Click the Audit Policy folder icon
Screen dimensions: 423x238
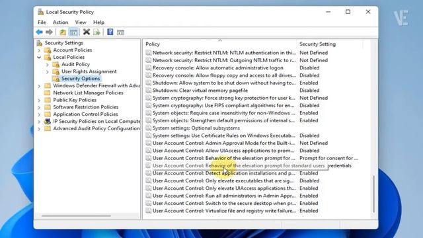pos(56,65)
